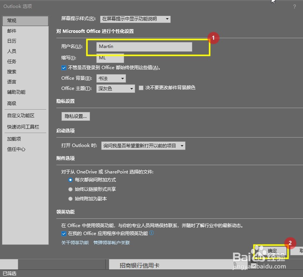Open the Office 背景 dropdown
The width and height of the screenshot is (303, 277).
[x=111, y=79]
